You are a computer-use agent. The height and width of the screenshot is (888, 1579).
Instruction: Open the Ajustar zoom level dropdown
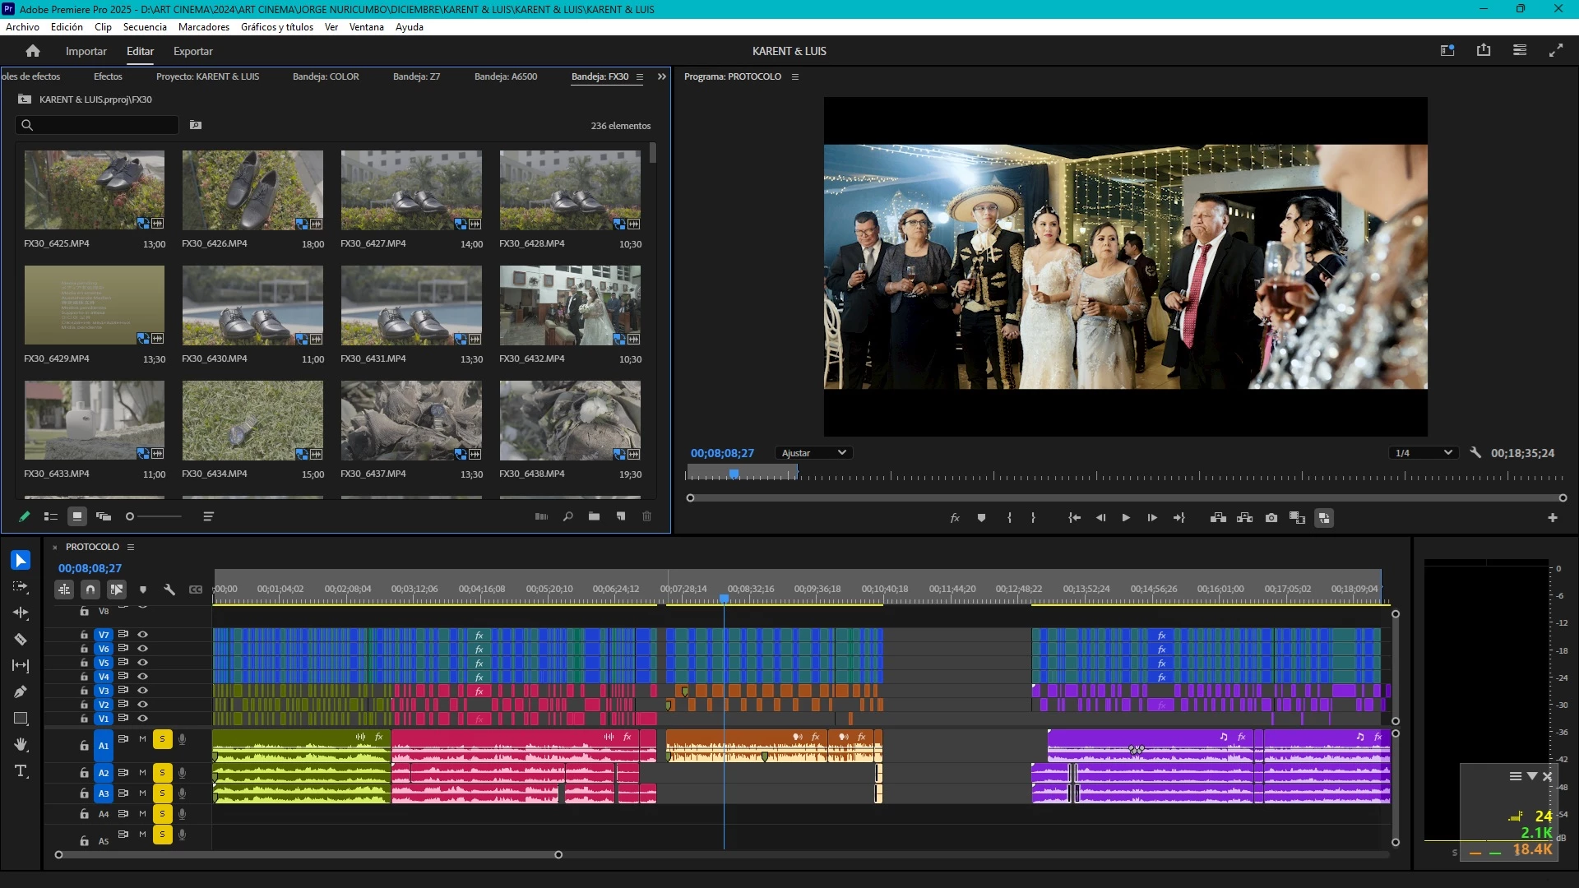tap(813, 453)
